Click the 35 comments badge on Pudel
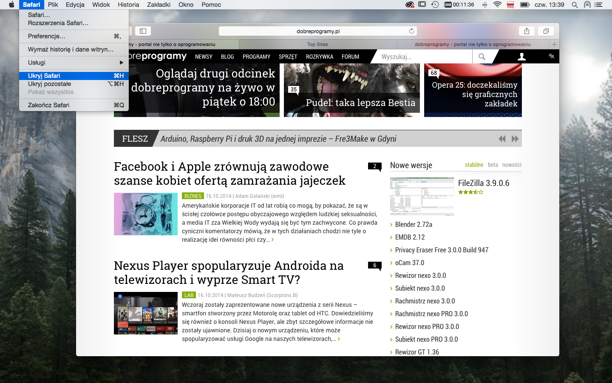The width and height of the screenshot is (612, 383). [294, 90]
